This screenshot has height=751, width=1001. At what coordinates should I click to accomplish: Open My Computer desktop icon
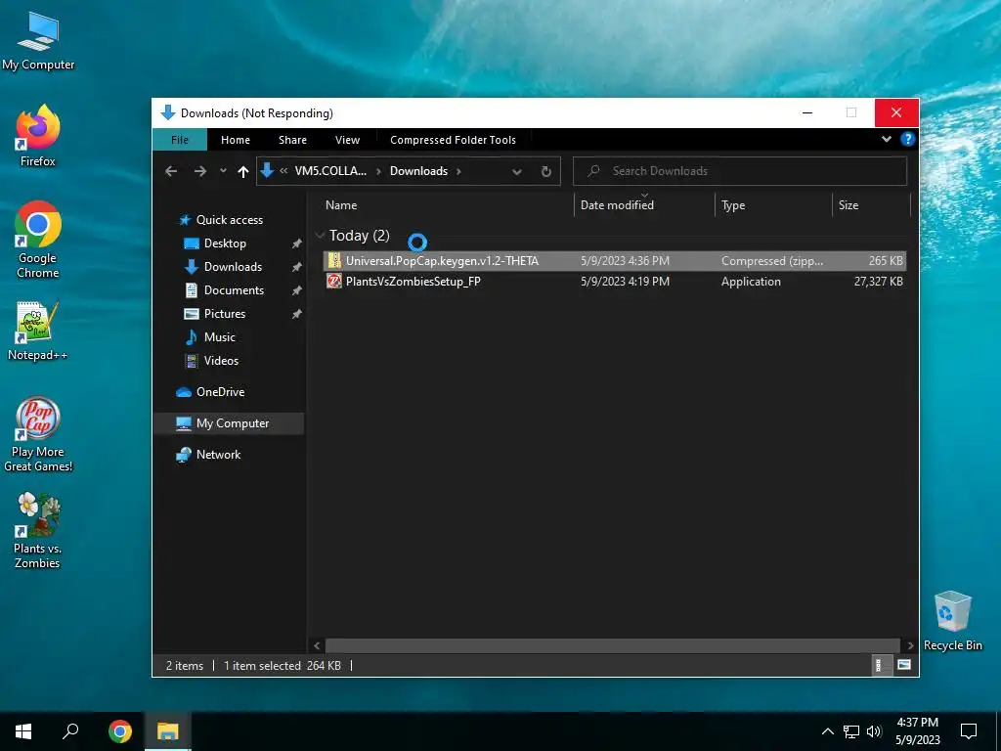(x=38, y=41)
